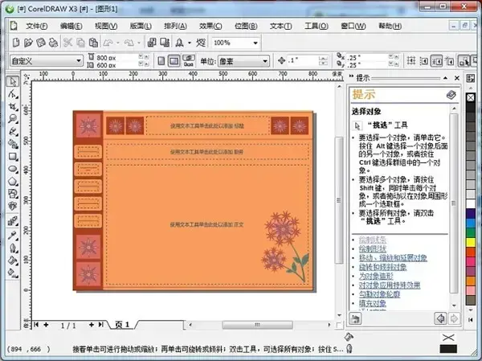The image size is (482, 361).
Task: Open the 单位 像素 units dropdown
Action: [243, 61]
